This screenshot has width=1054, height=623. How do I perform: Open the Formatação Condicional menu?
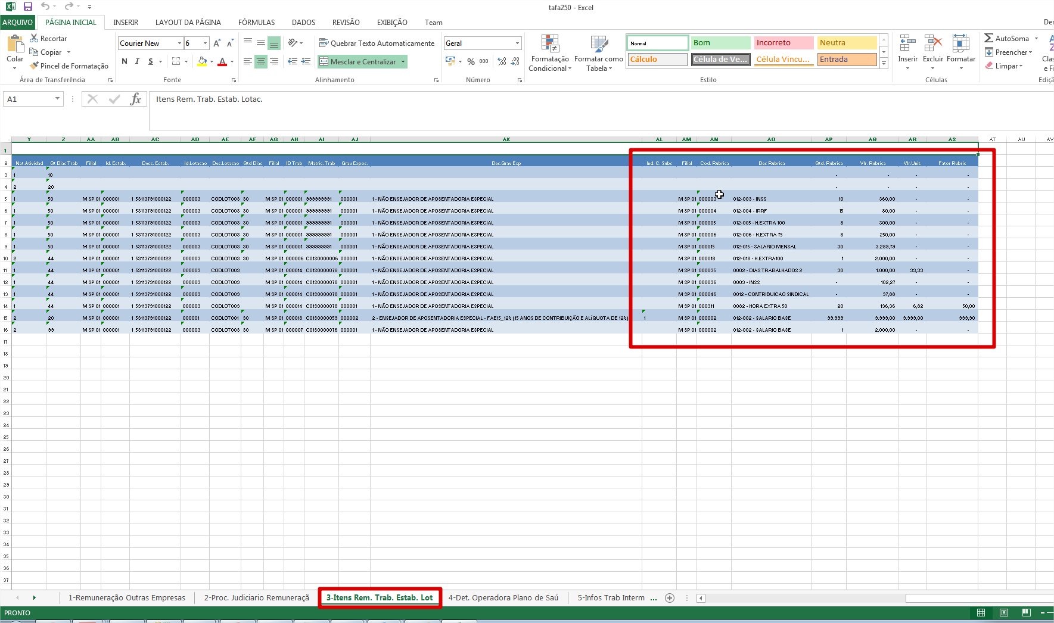(x=550, y=54)
